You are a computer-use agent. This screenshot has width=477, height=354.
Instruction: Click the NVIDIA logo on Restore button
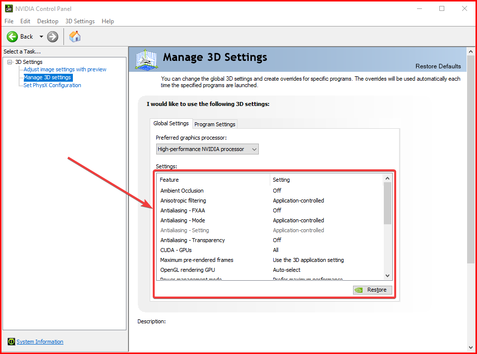[358, 290]
